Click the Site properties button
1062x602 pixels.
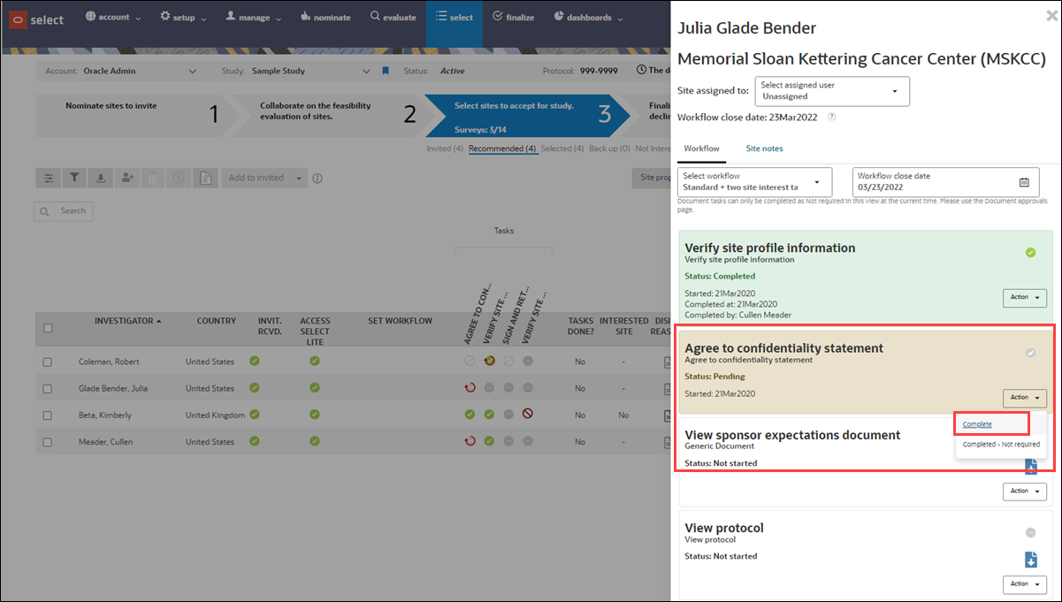click(x=653, y=178)
